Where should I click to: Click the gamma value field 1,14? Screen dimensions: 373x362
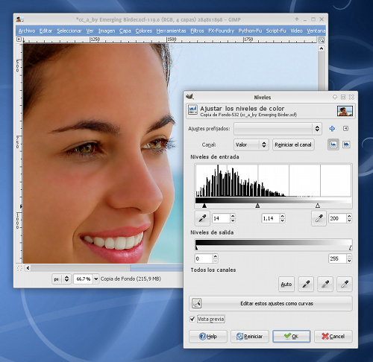point(270,218)
